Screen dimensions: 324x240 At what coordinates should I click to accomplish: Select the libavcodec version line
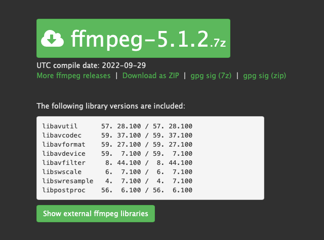tap(117, 135)
